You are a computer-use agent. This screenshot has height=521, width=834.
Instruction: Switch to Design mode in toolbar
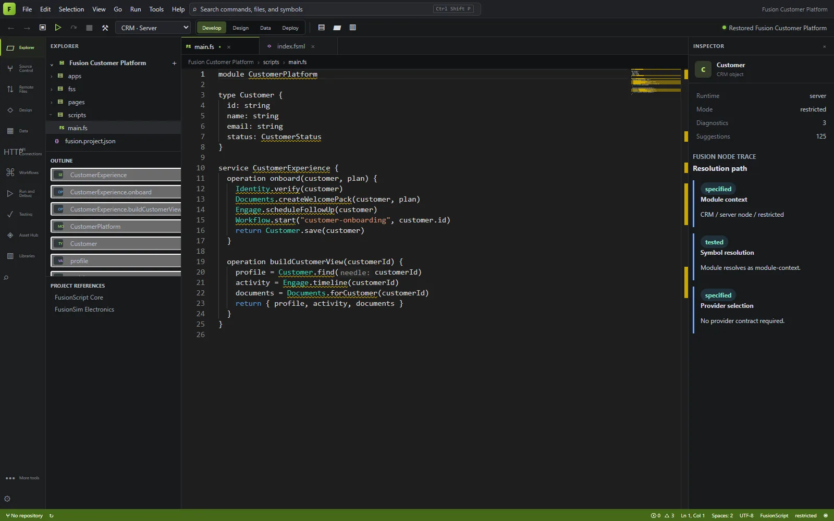240,28
